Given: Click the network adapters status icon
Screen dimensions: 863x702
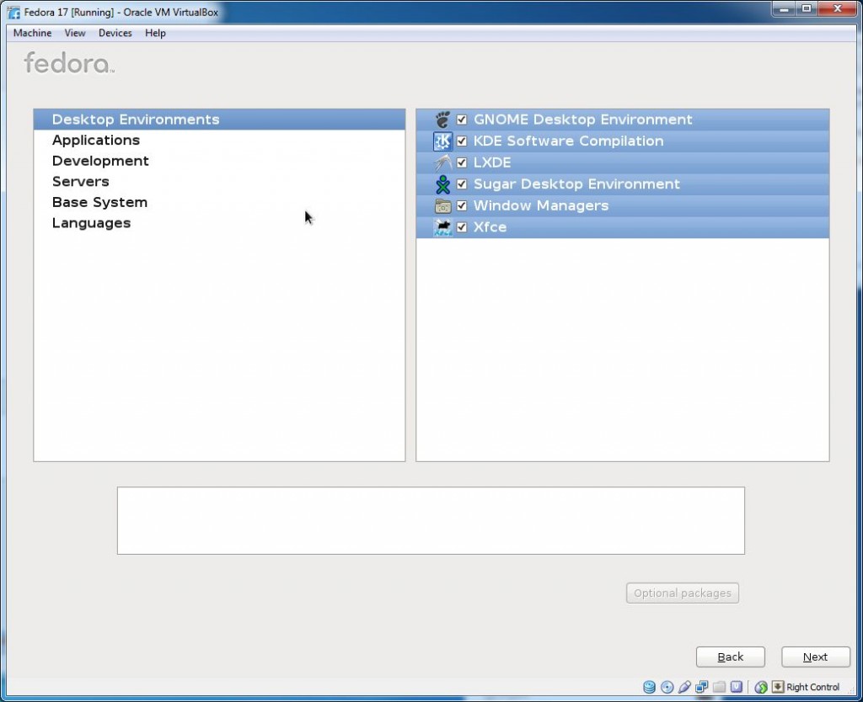Looking at the screenshot, I should coord(702,687).
